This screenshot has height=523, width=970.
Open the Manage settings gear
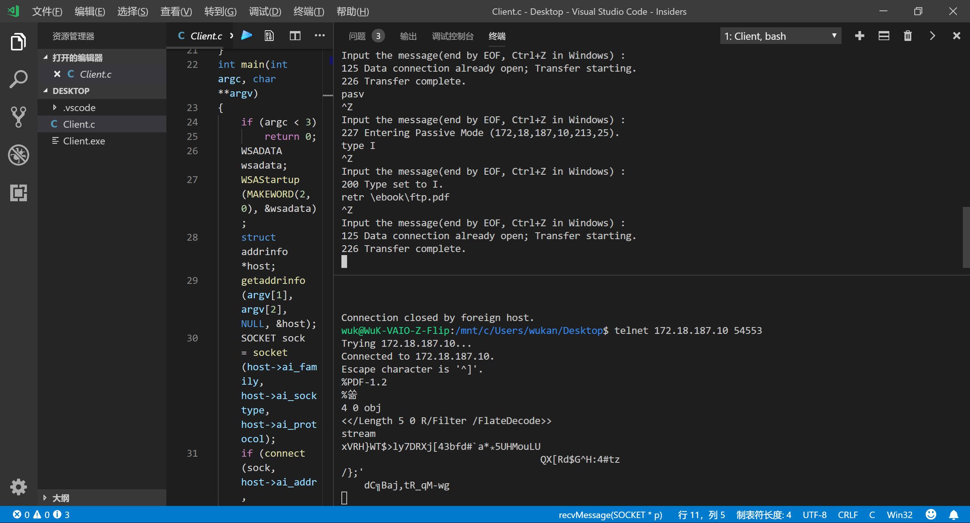click(x=18, y=487)
